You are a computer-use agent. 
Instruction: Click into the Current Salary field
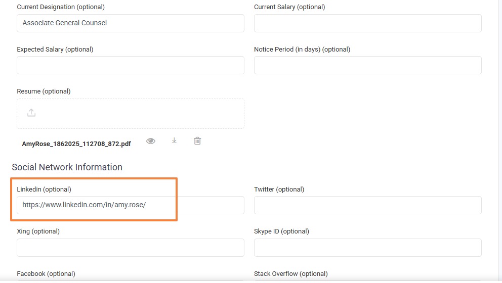[368, 23]
